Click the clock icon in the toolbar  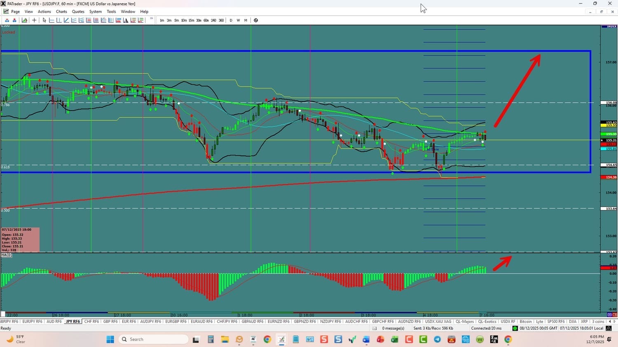click(x=256, y=20)
